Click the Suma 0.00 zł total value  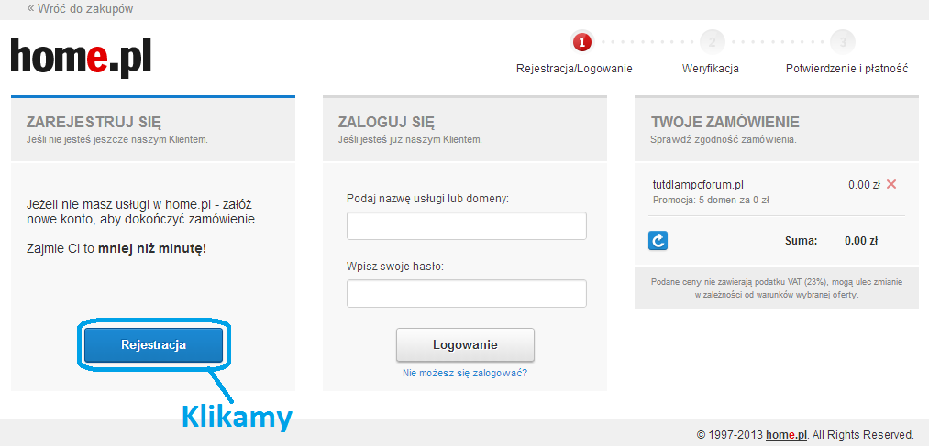point(861,241)
